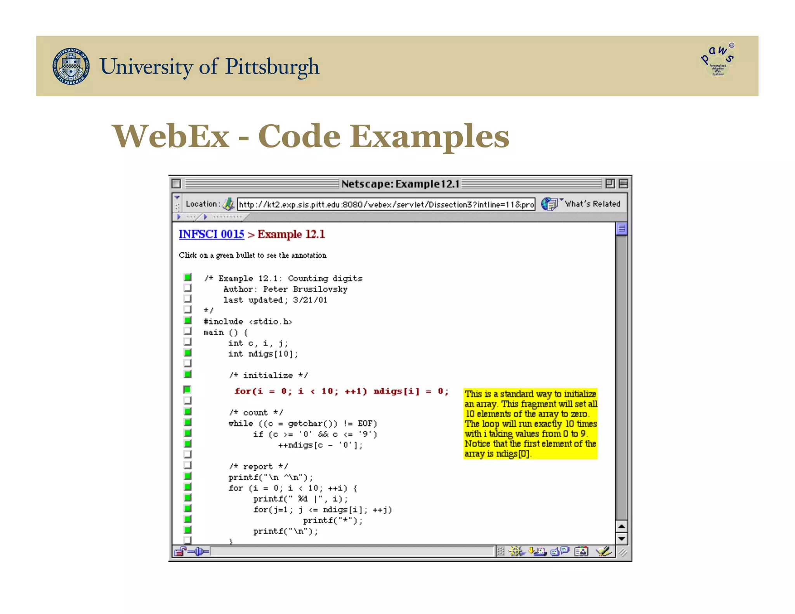Open the INFSCI 0015 link
This screenshot has width=795, height=614.
point(212,234)
